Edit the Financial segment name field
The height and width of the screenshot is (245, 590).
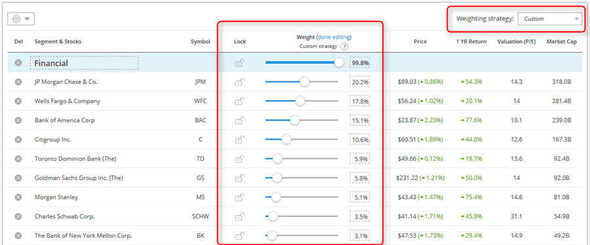click(x=84, y=63)
